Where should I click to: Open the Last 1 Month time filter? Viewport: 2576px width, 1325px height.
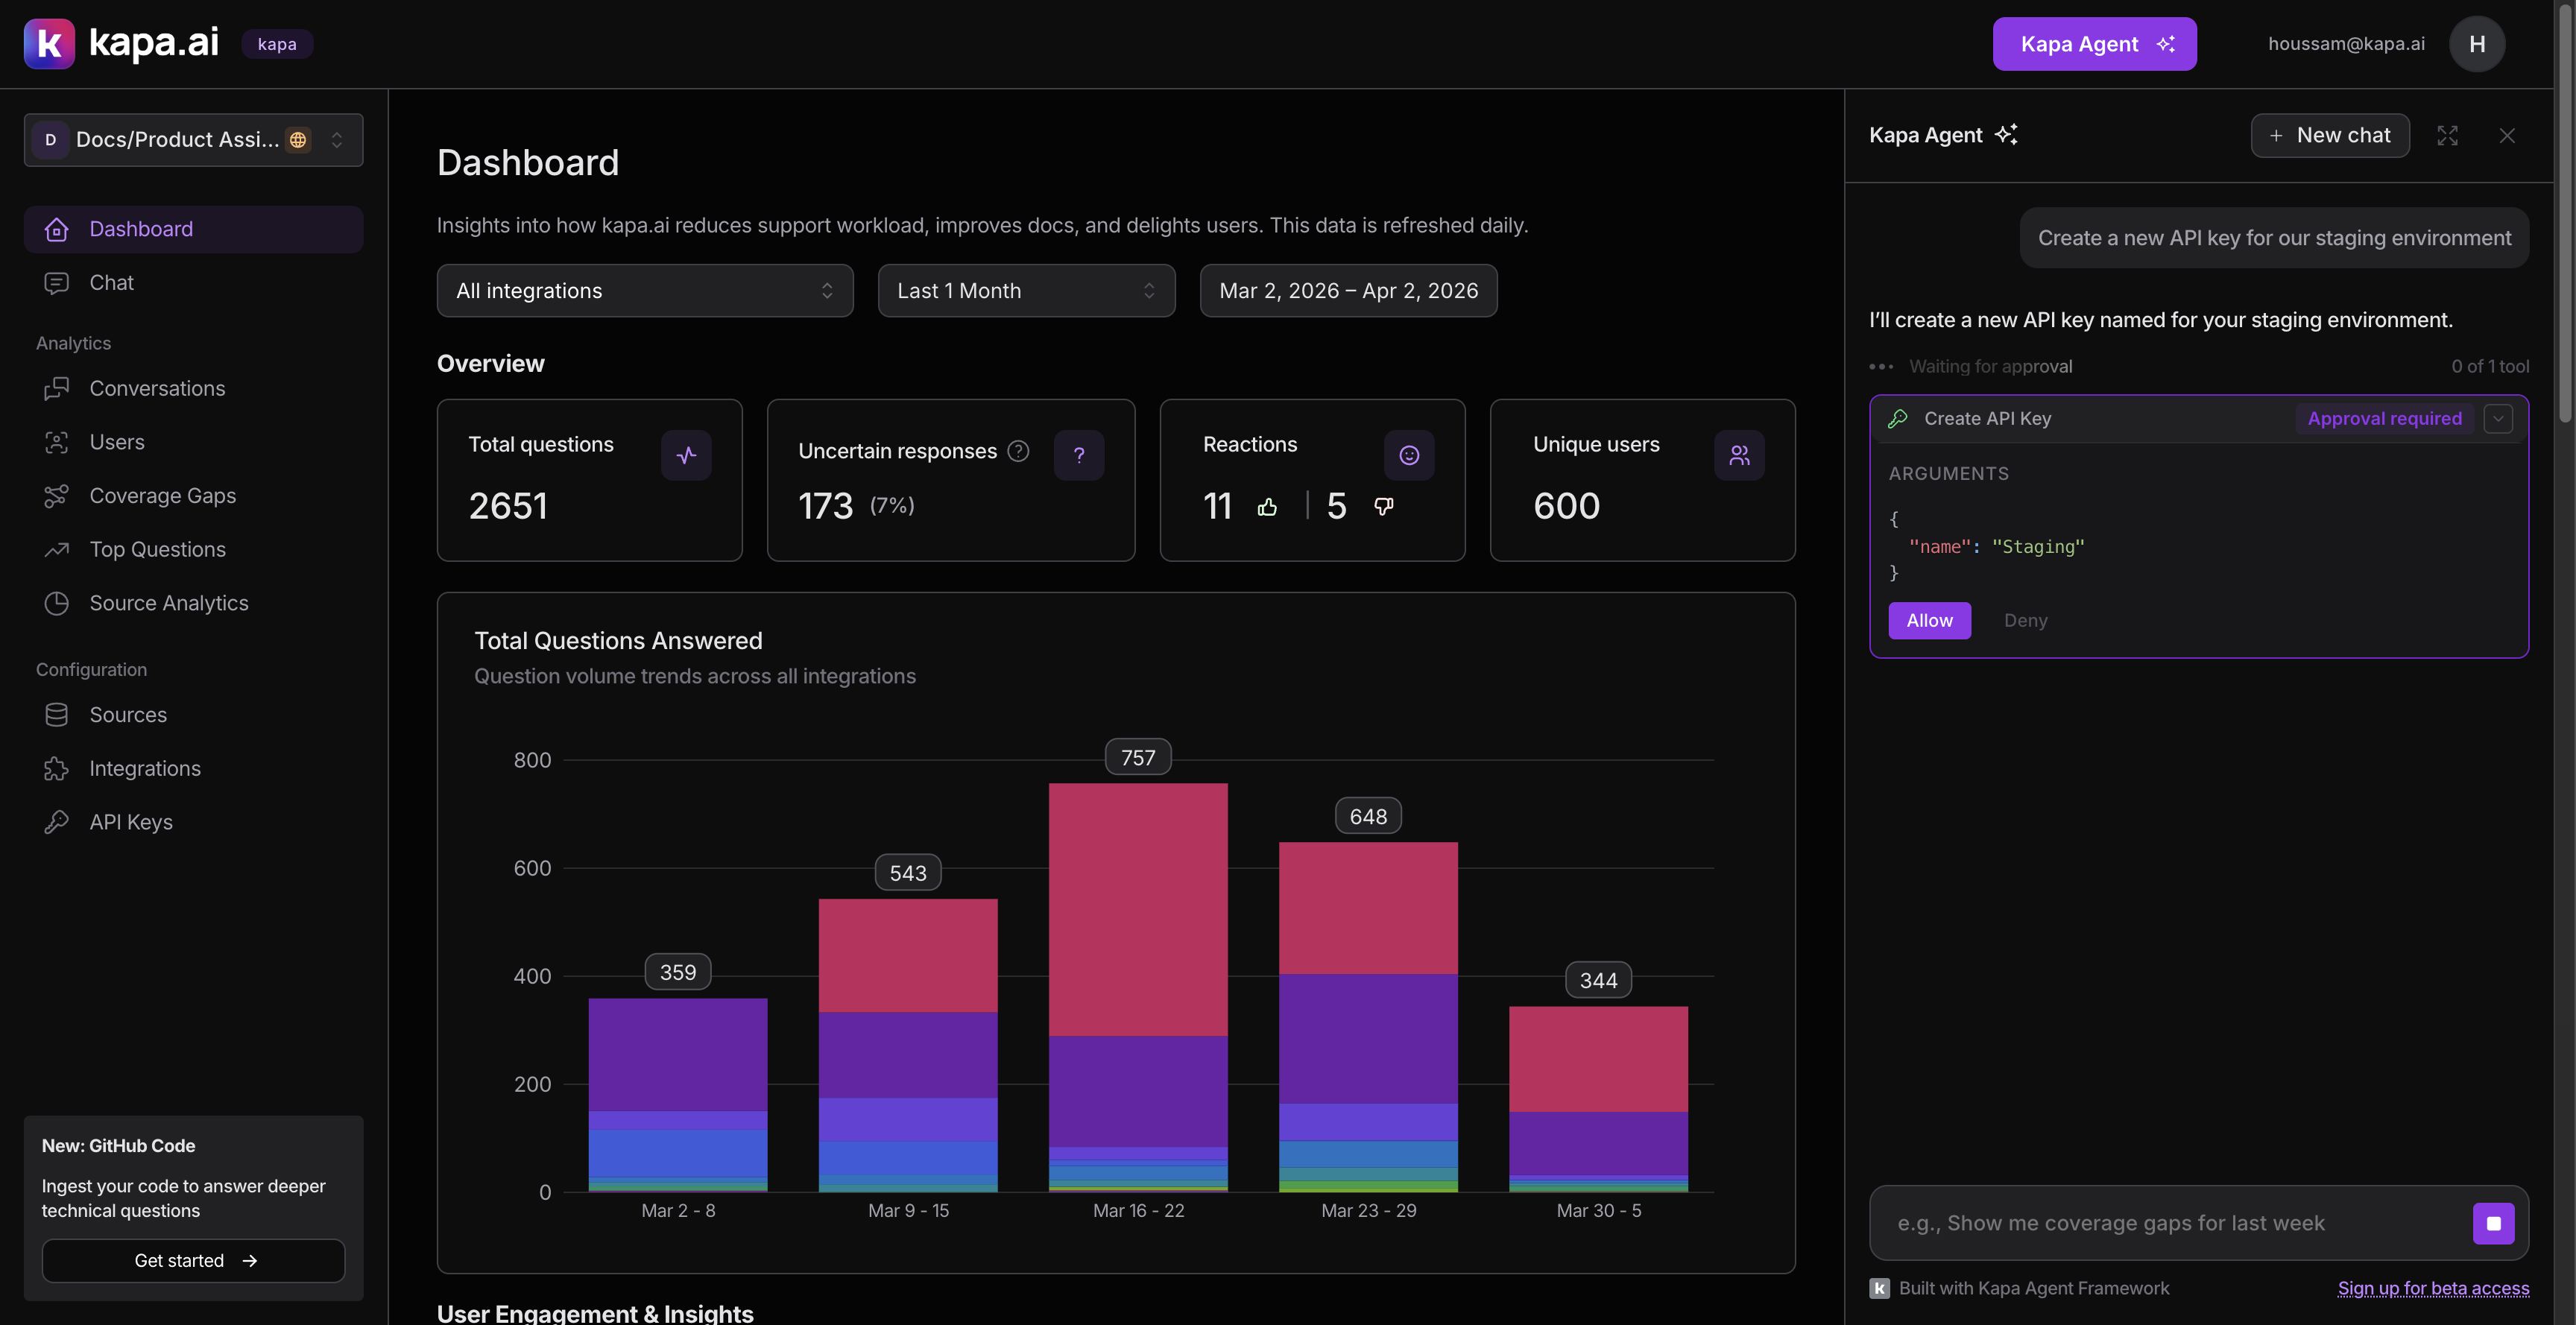(1026, 290)
